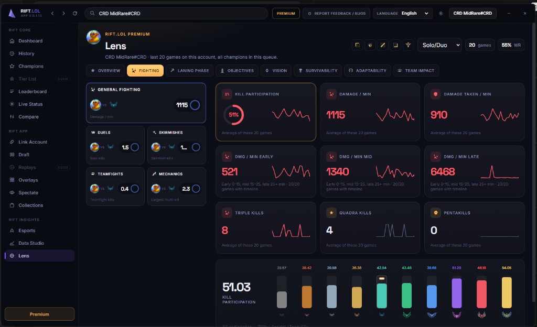Open the Adaptability tab
Screen dimensions: 537x327
pos(368,70)
